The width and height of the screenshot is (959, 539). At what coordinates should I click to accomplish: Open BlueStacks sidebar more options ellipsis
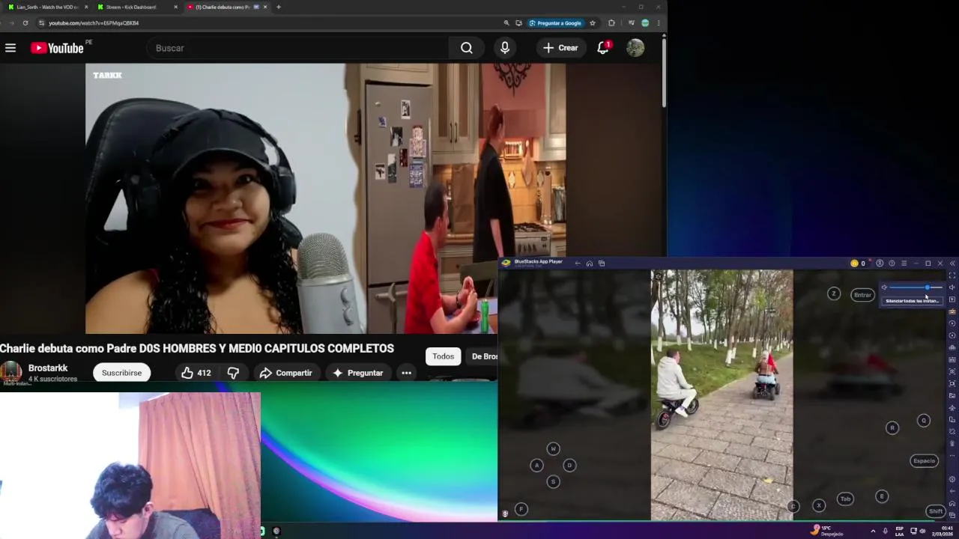(952, 455)
